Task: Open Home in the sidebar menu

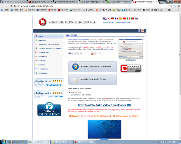Action: pyautogui.click(x=49, y=36)
